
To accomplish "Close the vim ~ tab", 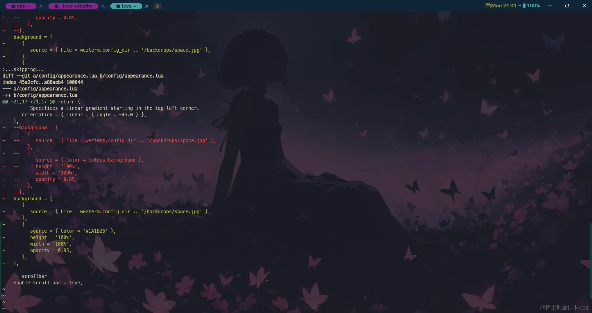I will click(x=41, y=6).
